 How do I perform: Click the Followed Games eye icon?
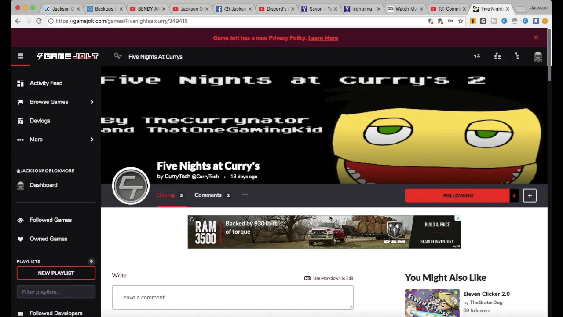(x=20, y=220)
